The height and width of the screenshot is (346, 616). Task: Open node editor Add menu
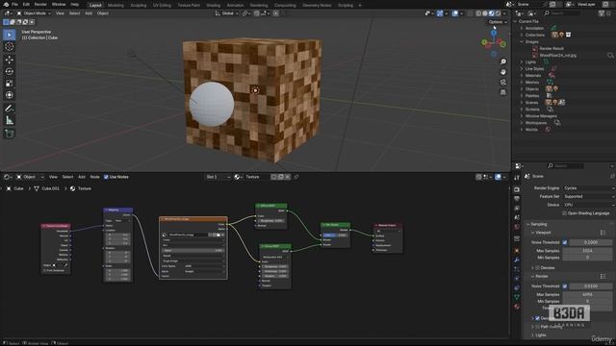point(81,177)
